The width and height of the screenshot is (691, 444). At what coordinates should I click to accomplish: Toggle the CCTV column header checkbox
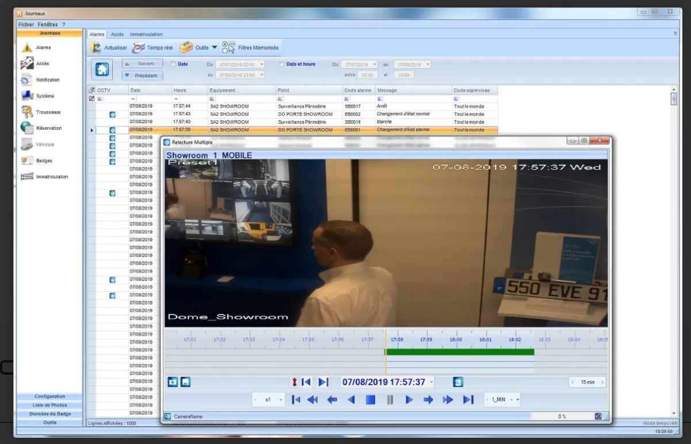coord(92,90)
